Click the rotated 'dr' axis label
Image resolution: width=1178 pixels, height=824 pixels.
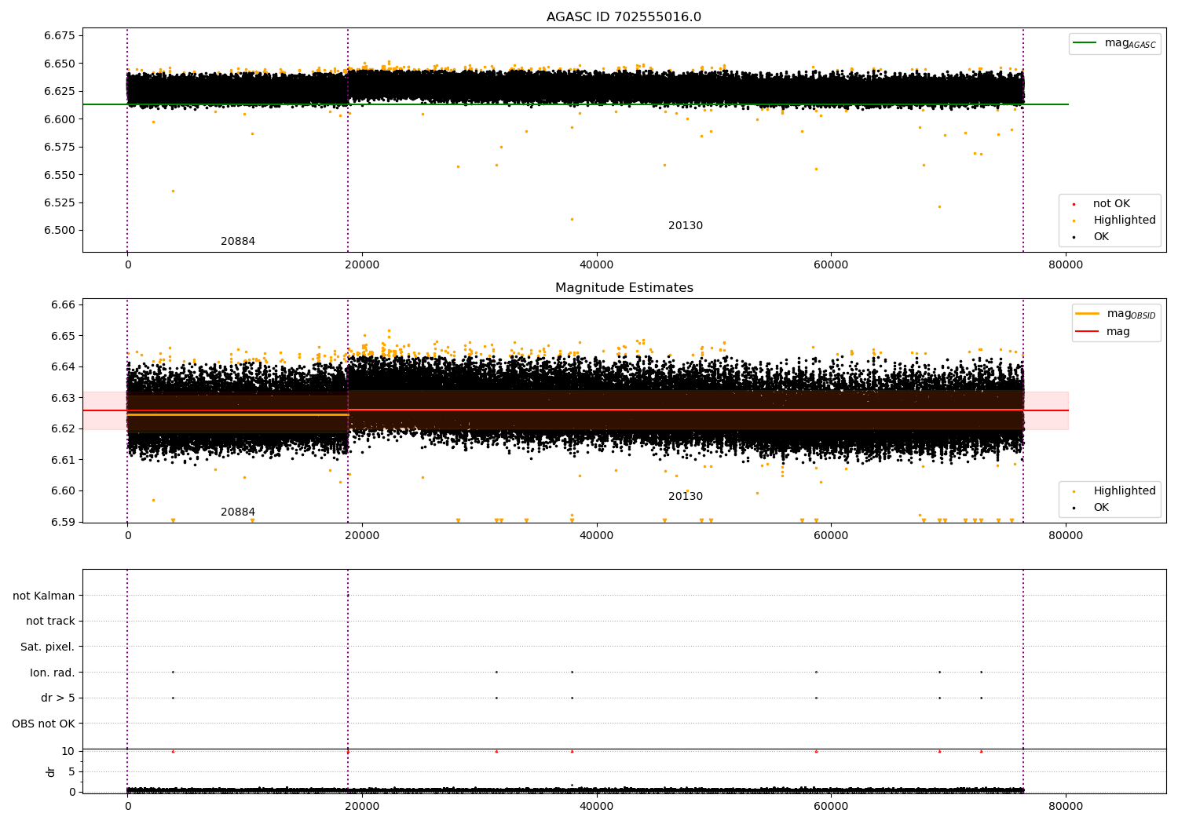[x=51, y=771]
